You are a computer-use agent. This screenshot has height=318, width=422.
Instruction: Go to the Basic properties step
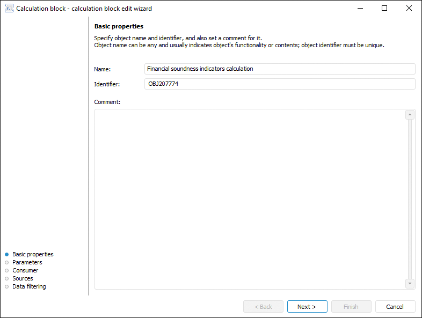(x=33, y=254)
